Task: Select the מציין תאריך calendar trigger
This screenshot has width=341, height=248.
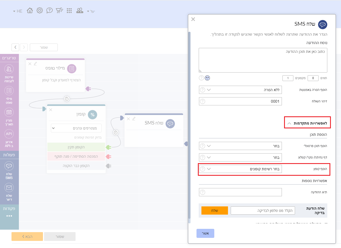Action: tap(9, 117)
